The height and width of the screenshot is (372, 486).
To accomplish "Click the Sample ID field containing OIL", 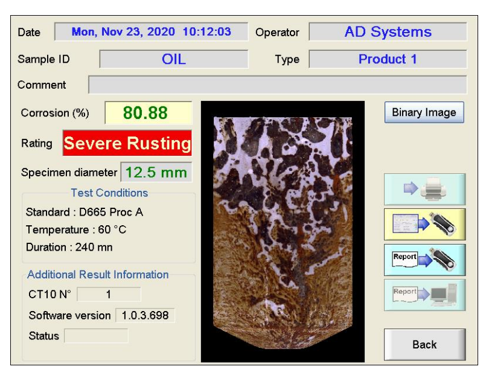I will 174,59.
